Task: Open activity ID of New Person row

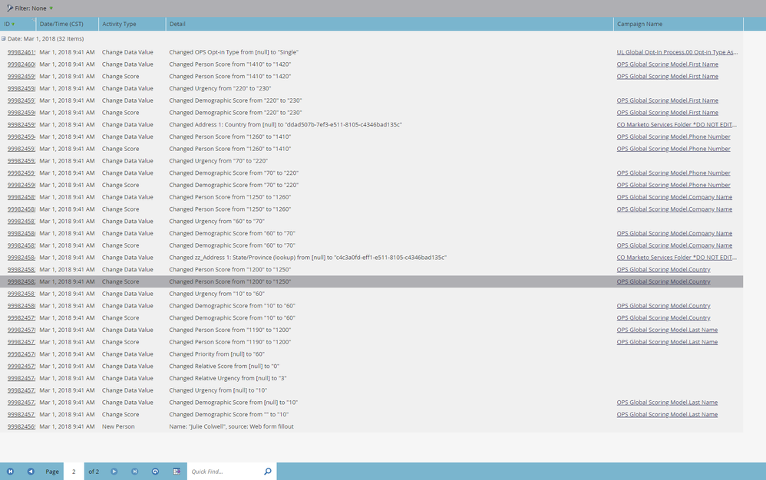Action: tap(21, 426)
